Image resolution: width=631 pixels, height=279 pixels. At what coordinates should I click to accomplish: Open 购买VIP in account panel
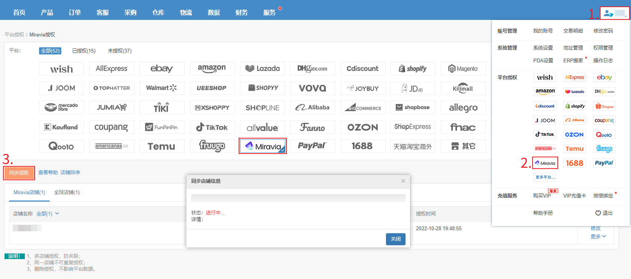click(x=542, y=196)
